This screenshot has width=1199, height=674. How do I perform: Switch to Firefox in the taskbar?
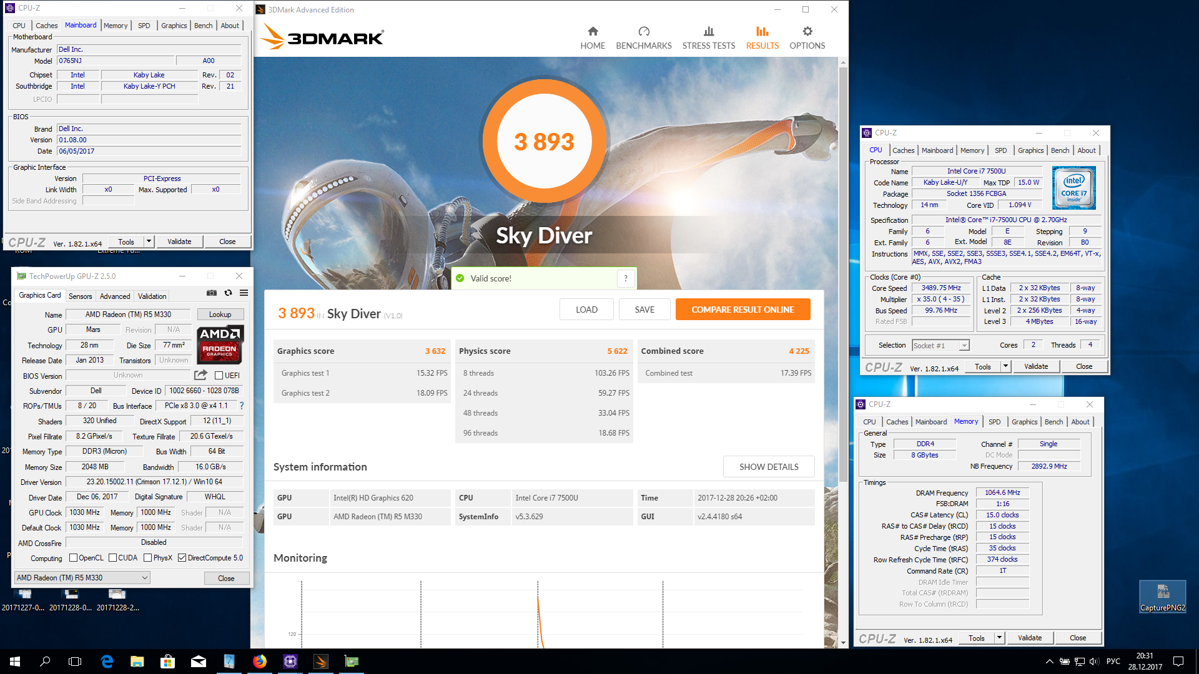coord(260,662)
